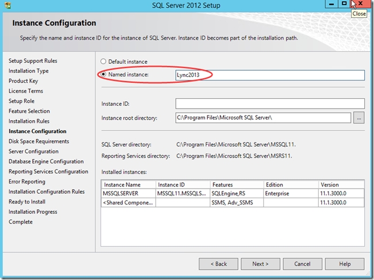Click Feature Selection step

pos(29,111)
